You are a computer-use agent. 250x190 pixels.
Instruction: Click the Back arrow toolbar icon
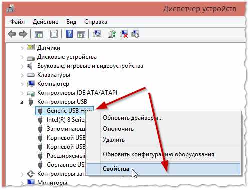click(x=12, y=34)
